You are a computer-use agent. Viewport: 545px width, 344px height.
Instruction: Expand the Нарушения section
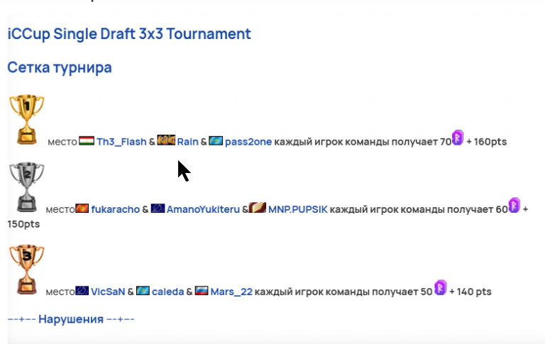(71, 319)
